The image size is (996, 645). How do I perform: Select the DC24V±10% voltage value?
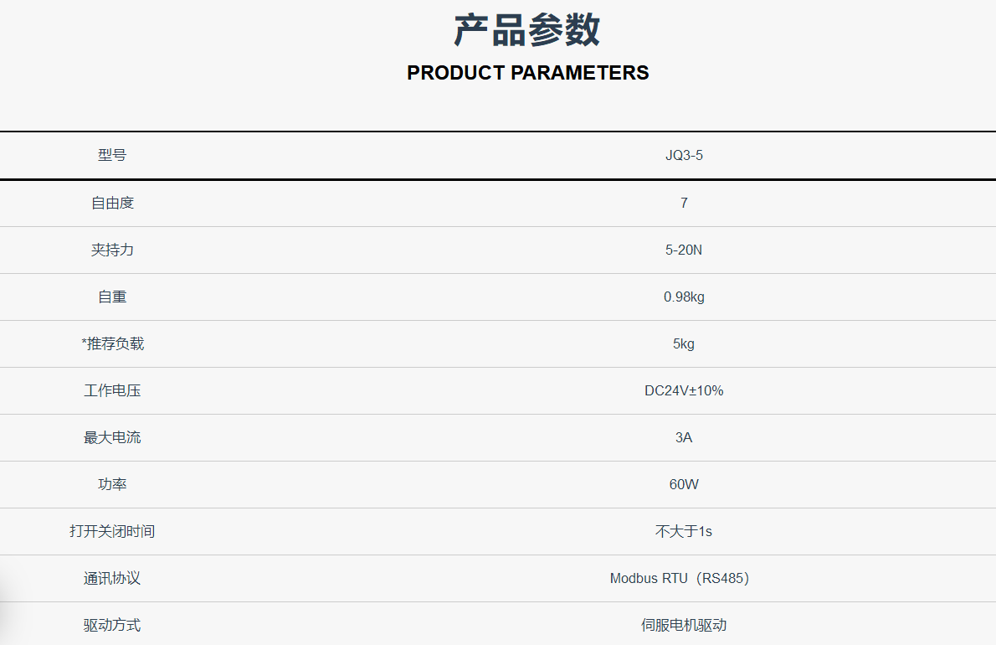[x=684, y=391]
